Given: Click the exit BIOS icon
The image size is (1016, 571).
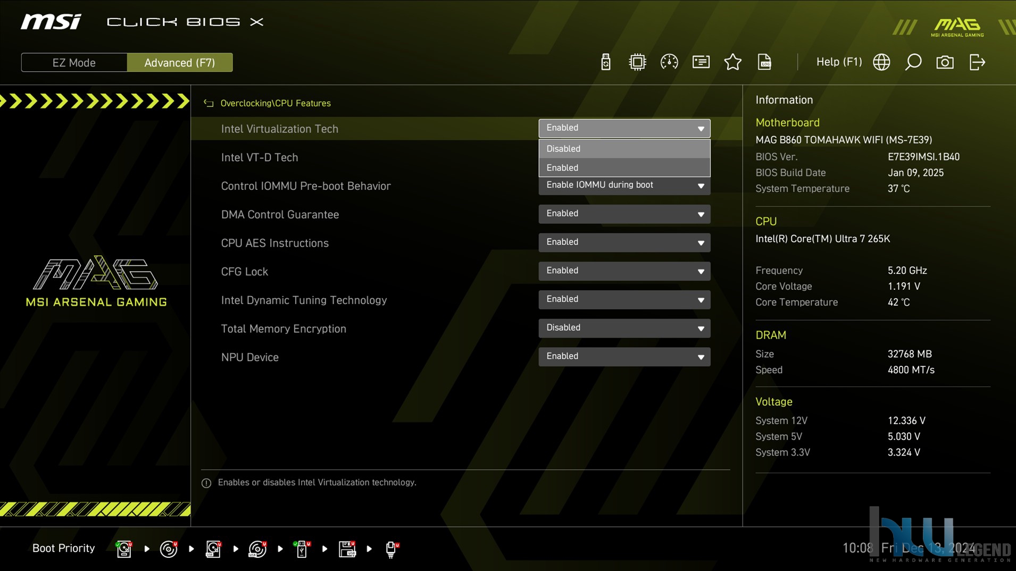Looking at the screenshot, I should click(x=977, y=62).
